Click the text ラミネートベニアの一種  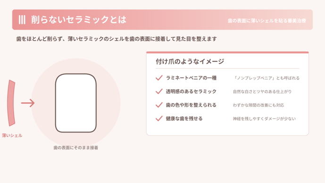click(191, 78)
